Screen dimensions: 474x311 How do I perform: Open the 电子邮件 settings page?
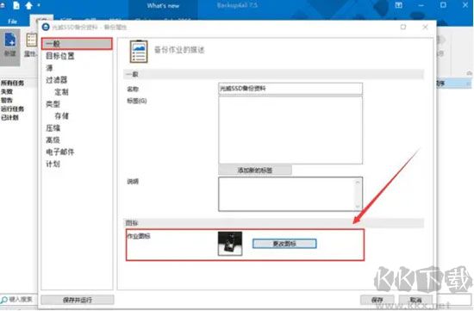[59, 152]
